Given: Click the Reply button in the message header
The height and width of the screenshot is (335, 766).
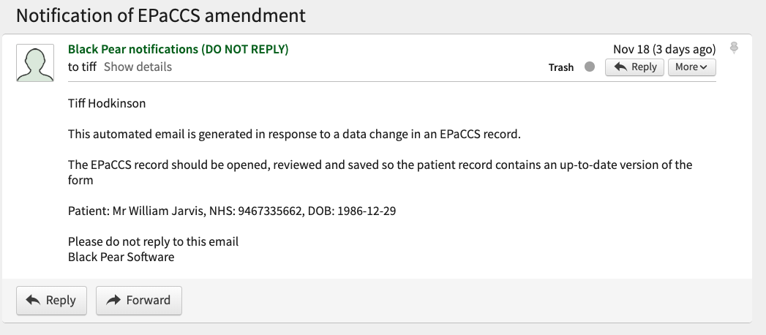Looking at the screenshot, I should [634, 67].
